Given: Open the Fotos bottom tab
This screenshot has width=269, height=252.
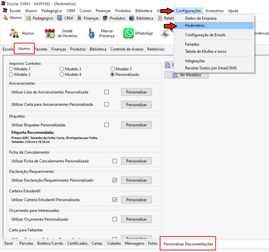Looking at the screenshot, I should tap(153, 243).
